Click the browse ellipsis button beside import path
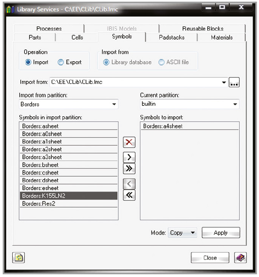The width and height of the screenshot is (259, 277). (234, 82)
